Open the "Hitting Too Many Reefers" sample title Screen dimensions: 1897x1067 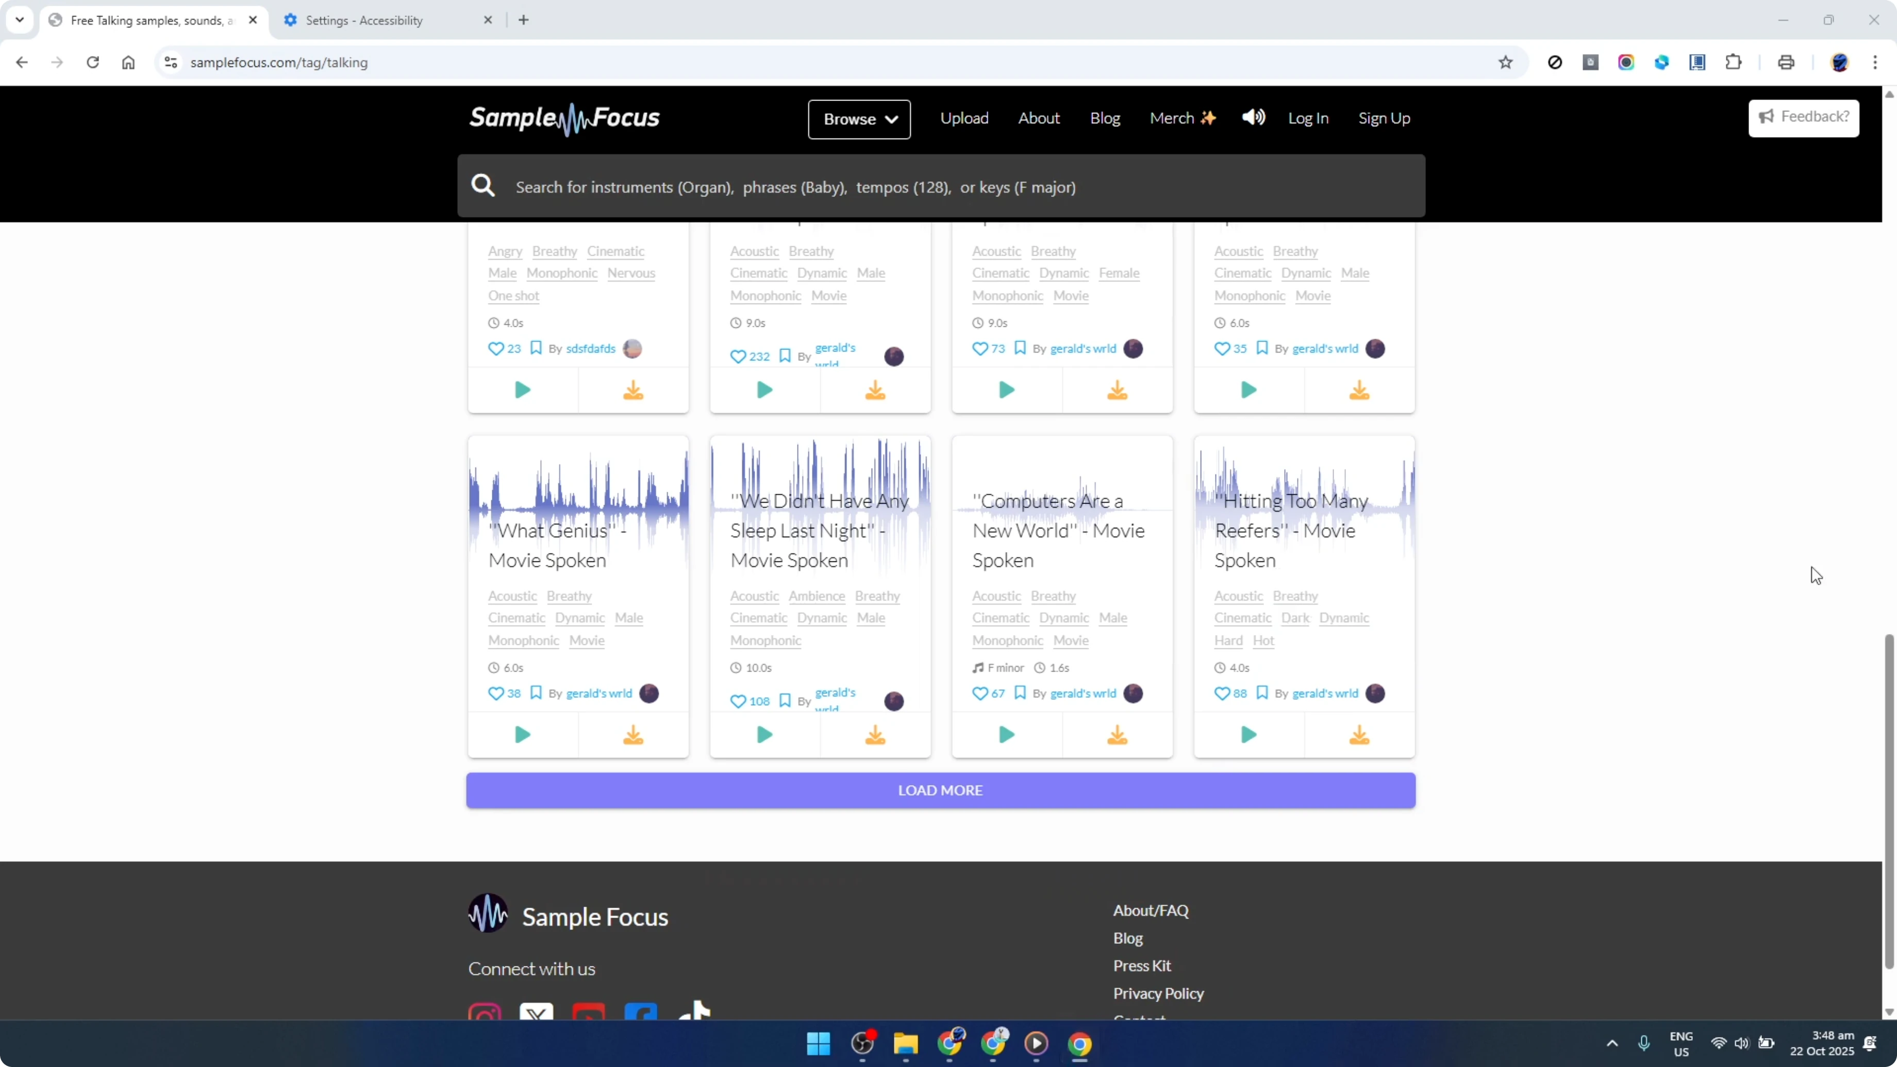pos(1291,530)
